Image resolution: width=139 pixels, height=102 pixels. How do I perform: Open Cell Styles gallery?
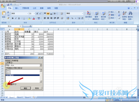[103, 16]
